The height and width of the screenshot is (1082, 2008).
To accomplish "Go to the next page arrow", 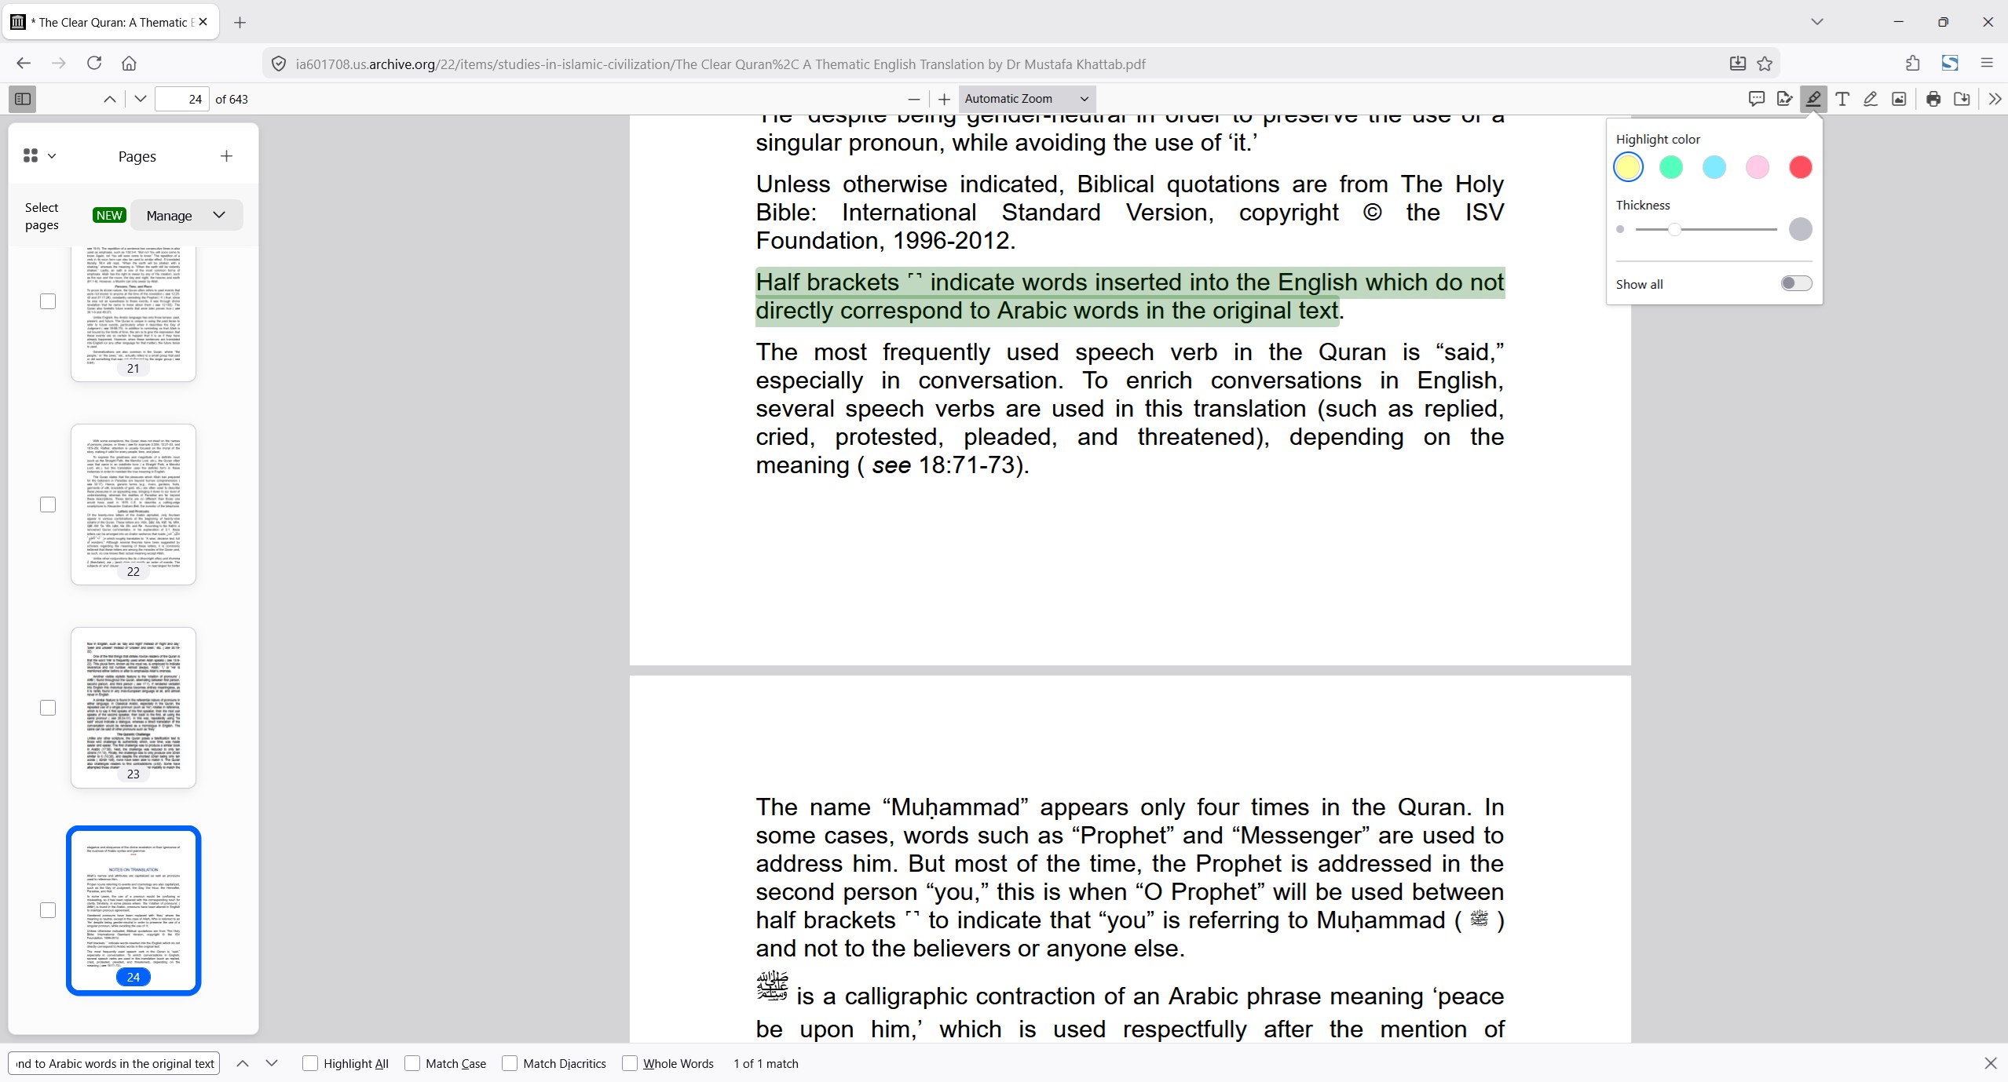I will pyautogui.click(x=141, y=99).
